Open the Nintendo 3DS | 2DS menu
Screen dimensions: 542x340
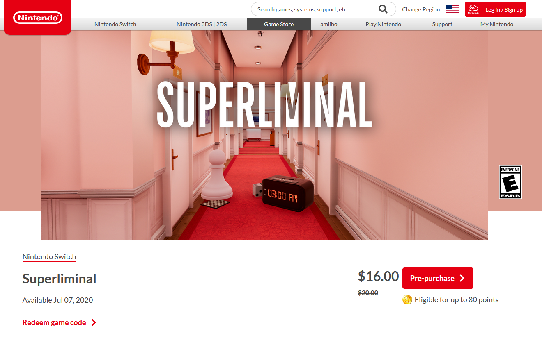pyautogui.click(x=202, y=24)
